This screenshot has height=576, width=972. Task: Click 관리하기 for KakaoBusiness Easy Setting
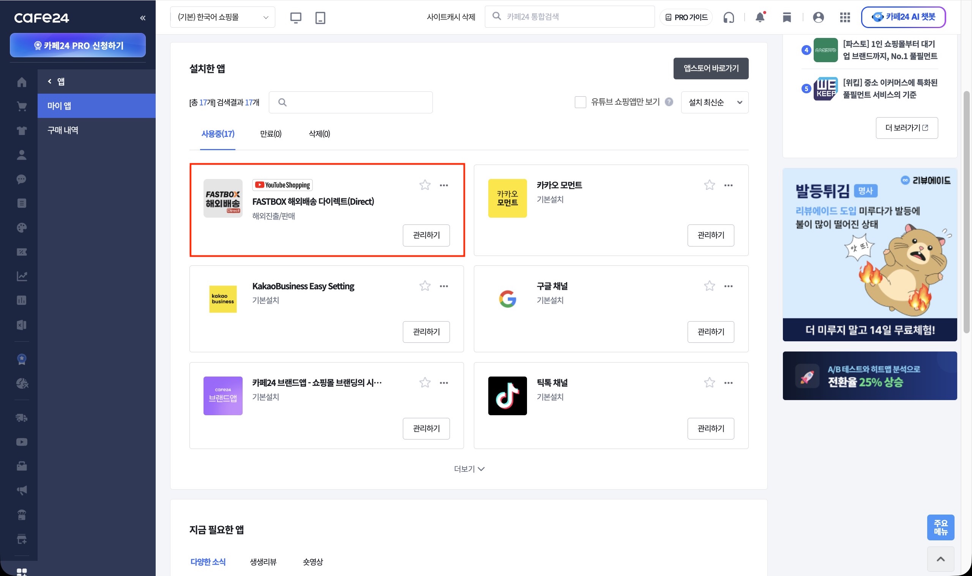pyautogui.click(x=426, y=332)
